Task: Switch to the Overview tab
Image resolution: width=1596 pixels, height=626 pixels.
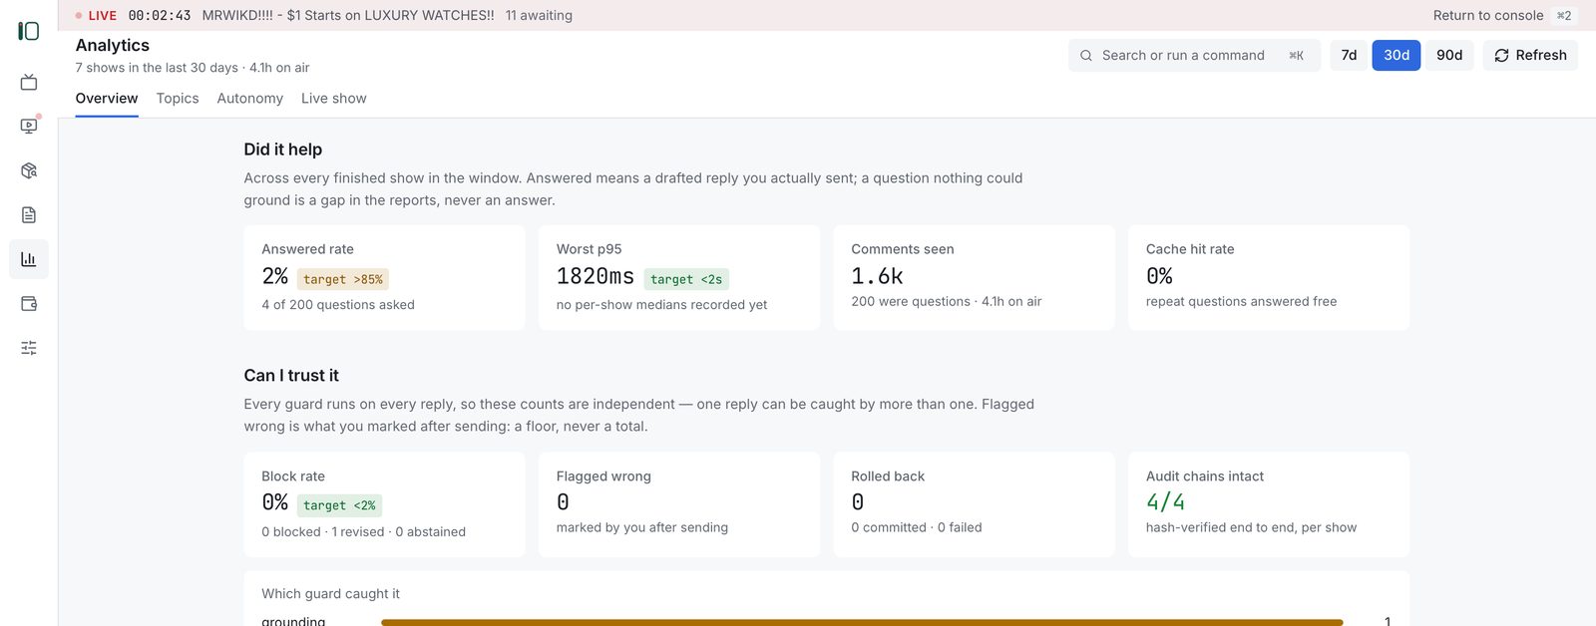Action: click(107, 99)
